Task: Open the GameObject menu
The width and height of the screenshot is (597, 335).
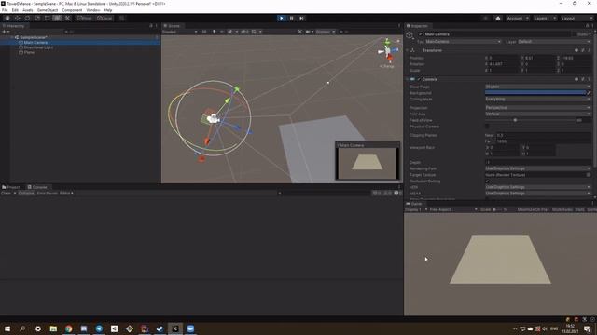Action: click(48, 10)
